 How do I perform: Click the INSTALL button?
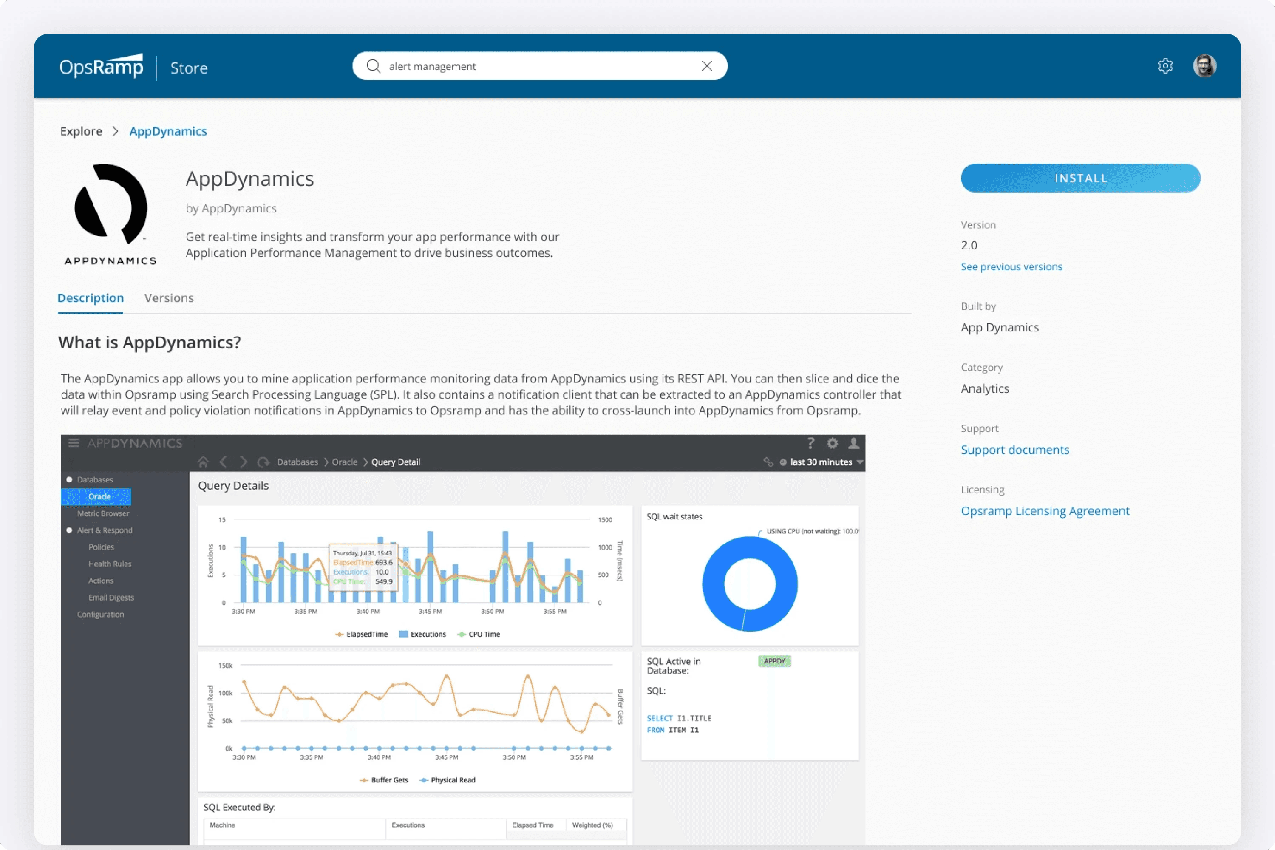pyautogui.click(x=1080, y=178)
